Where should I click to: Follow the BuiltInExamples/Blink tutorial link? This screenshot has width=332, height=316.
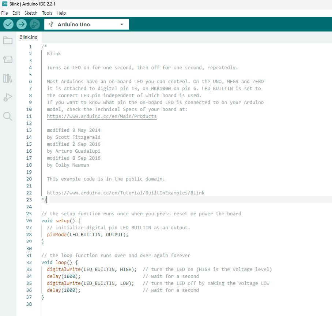click(x=125, y=193)
